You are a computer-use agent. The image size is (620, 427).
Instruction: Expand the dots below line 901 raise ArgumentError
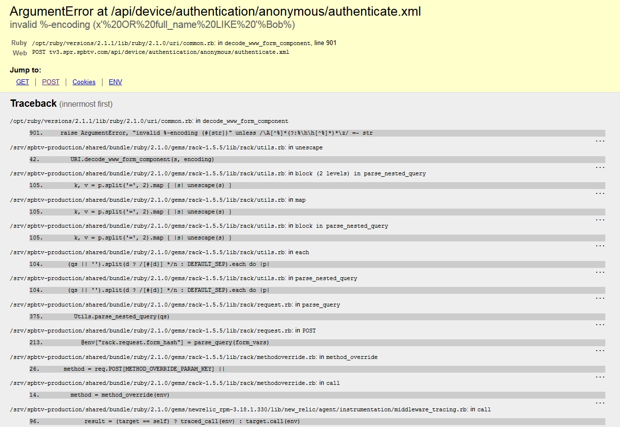click(x=600, y=141)
